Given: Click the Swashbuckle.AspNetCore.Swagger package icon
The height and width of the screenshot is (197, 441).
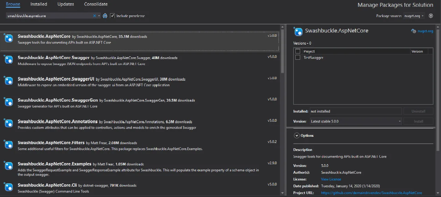Looking at the screenshot, I should 9,59.
